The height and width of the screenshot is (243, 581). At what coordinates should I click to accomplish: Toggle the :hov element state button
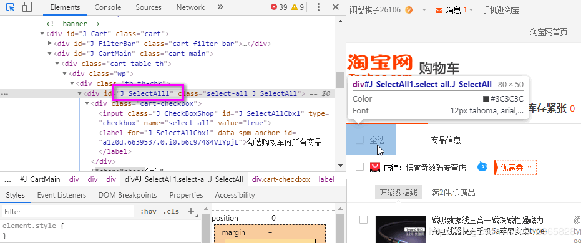pos(149,212)
